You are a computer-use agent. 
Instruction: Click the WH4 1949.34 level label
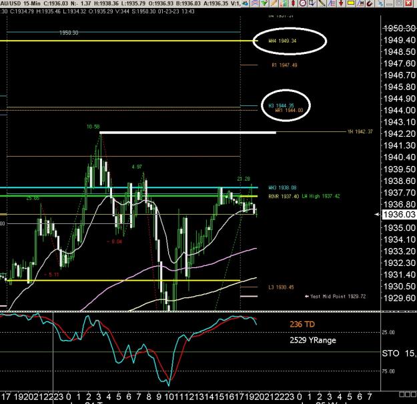[282, 41]
